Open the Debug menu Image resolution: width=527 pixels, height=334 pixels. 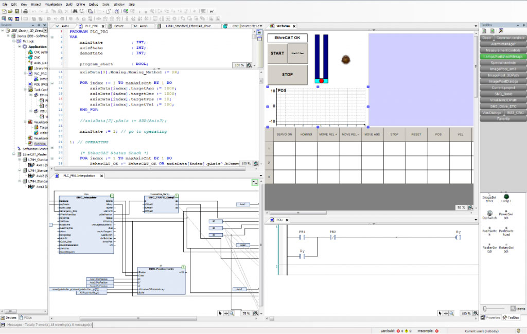(94, 4)
